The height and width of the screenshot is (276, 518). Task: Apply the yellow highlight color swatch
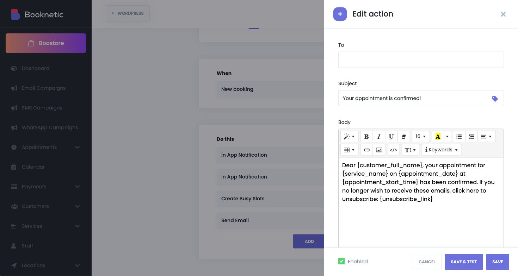pyautogui.click(x=438, y=137)
